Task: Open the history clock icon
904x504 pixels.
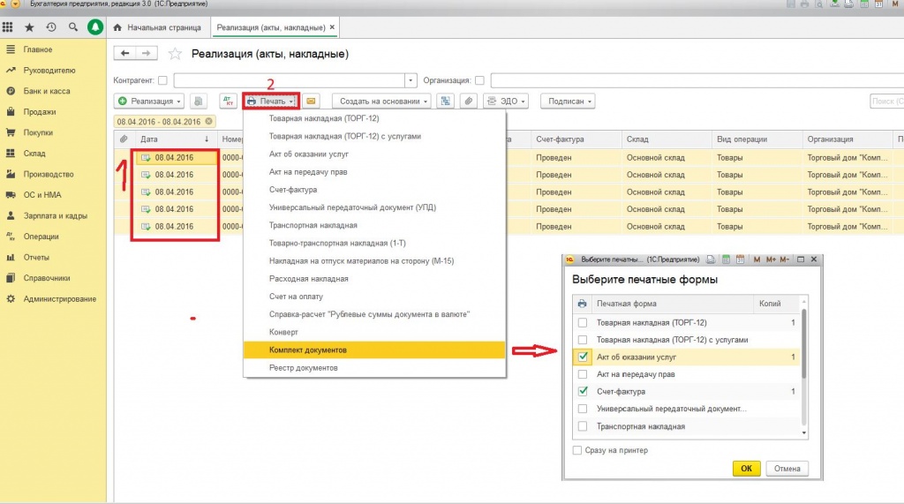Action: coord(51,27)
